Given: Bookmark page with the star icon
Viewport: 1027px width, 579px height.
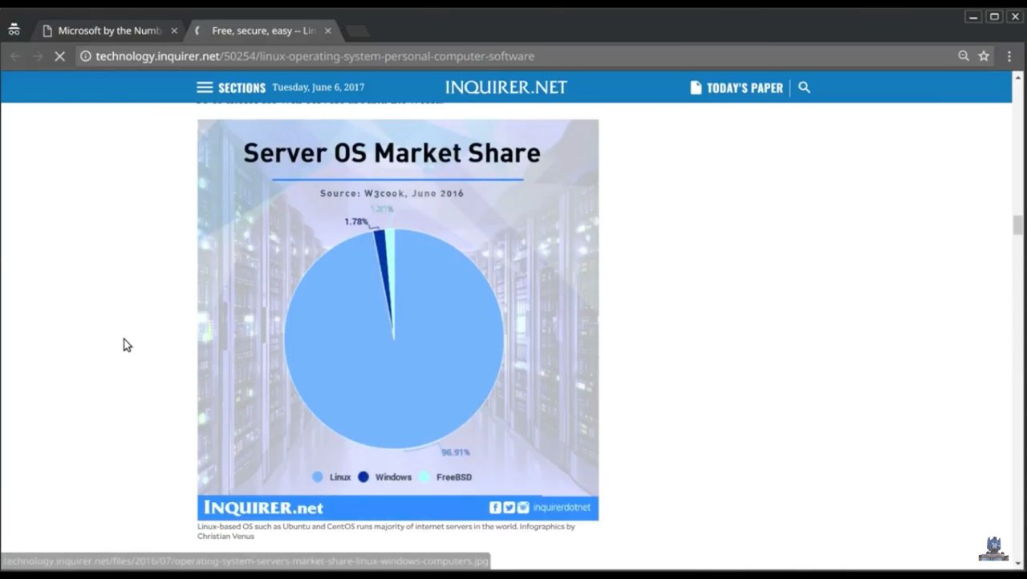Looking at the screenshot, I should [x=984, y=56].
